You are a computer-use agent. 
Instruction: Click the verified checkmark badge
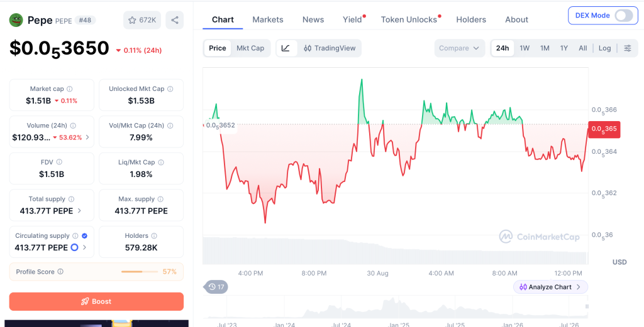(x=85, y=236)
